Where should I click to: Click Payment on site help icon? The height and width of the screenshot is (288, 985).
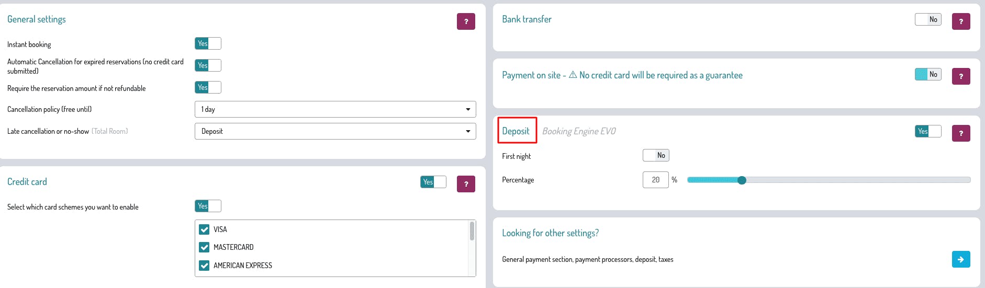coord(960,76)
